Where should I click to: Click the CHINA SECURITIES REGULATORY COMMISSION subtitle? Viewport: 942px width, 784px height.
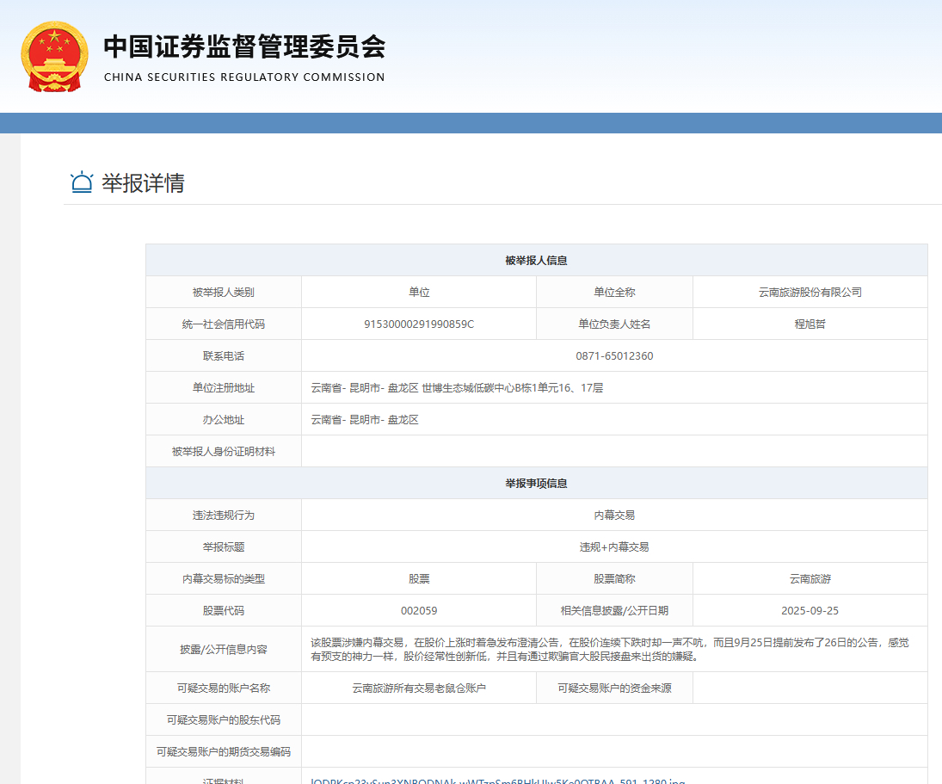click(244, 77)
